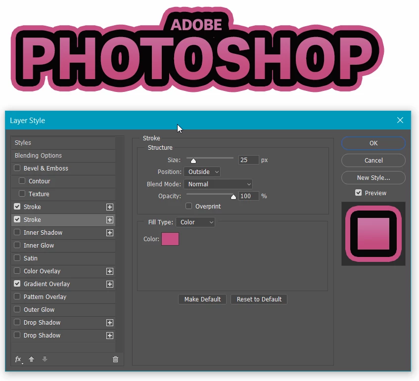Select the Contour label
Screen dimensions: 419x381
[x=39, y=181]
